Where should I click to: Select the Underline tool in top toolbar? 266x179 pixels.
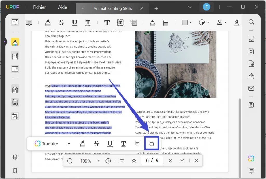click(75, 22)
